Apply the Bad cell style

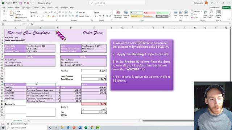[x=149, y=13]
